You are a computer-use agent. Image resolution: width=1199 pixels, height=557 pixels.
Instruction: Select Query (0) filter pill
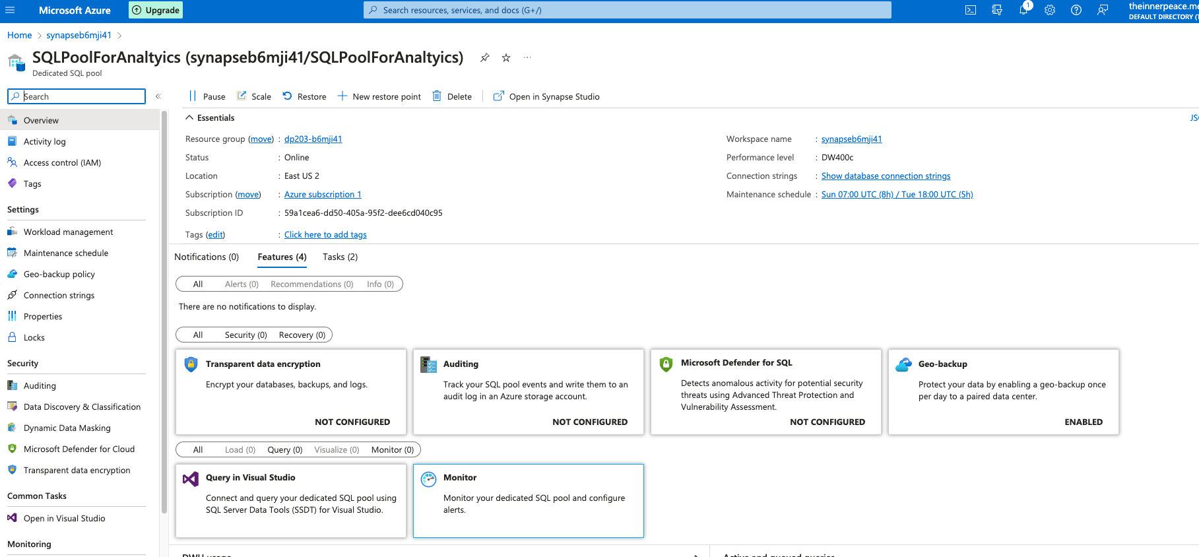(x=284, y=449)
